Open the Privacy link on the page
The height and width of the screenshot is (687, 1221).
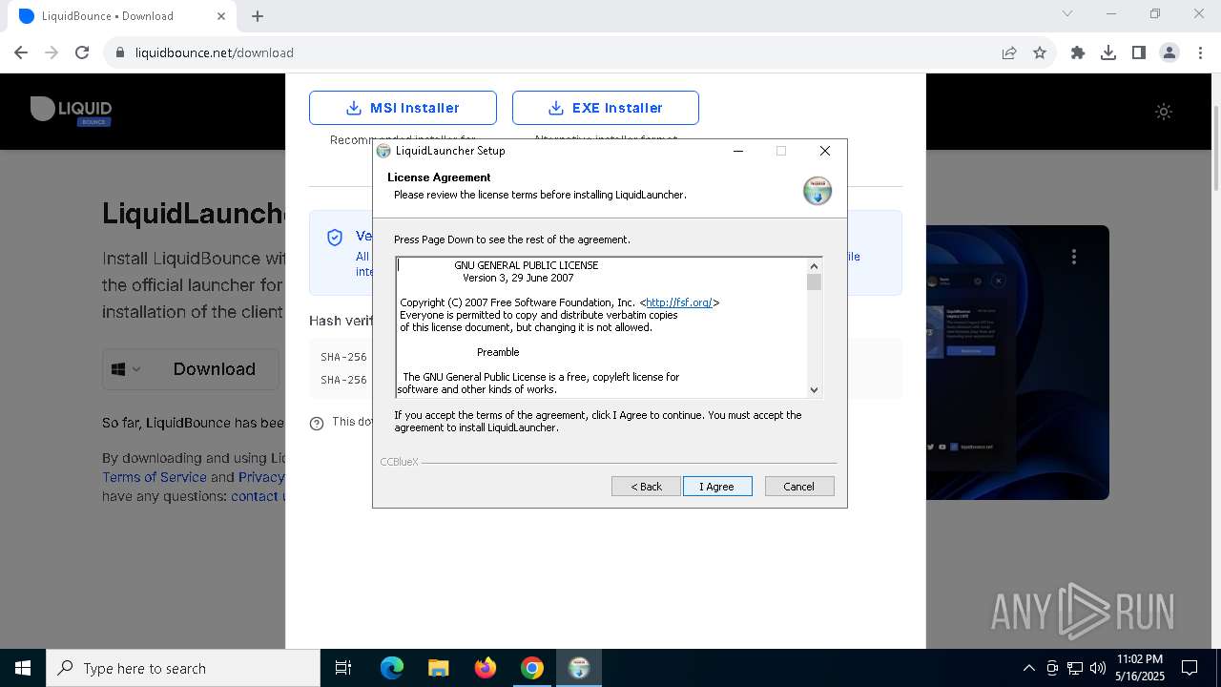[261, 477]
